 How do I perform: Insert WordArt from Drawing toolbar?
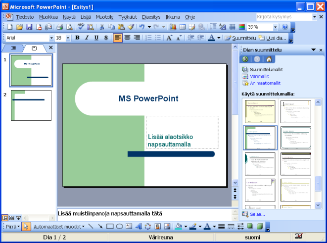(x=139, y=226)
